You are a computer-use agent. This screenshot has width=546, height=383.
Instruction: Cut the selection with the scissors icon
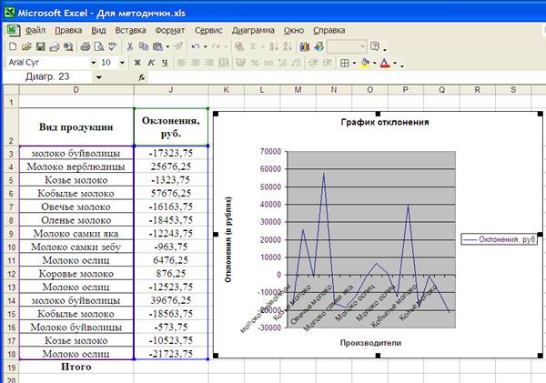[130, 46]
